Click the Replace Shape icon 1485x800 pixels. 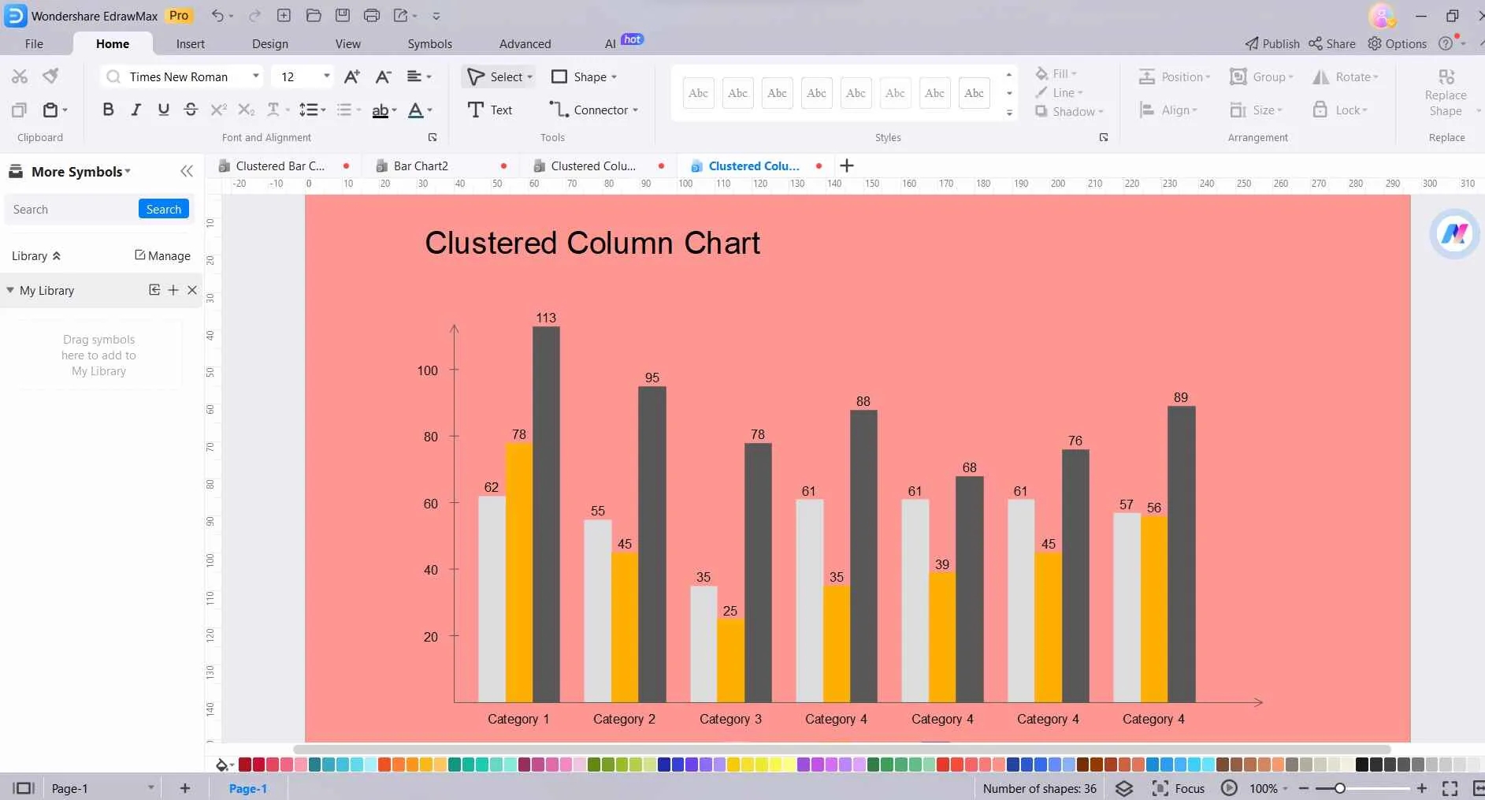[1446, 76]
